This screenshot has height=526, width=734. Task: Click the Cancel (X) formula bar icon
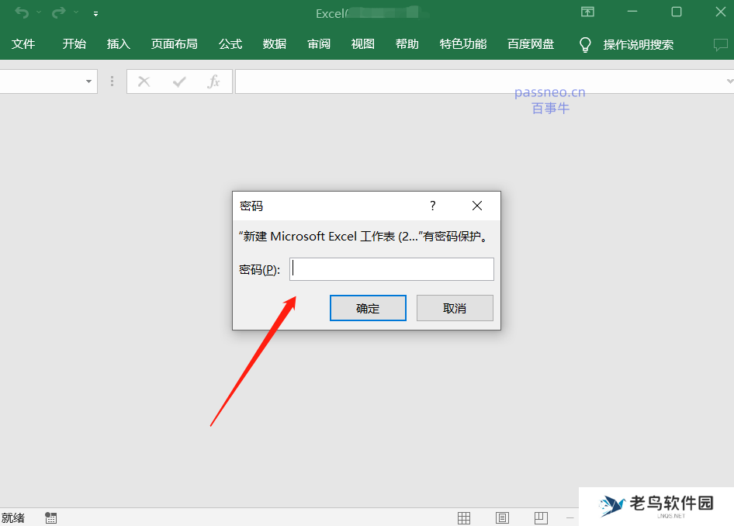click(144, 81)
